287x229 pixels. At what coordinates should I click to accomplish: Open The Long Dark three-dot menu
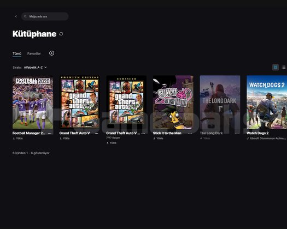click(x=237, y=134)
